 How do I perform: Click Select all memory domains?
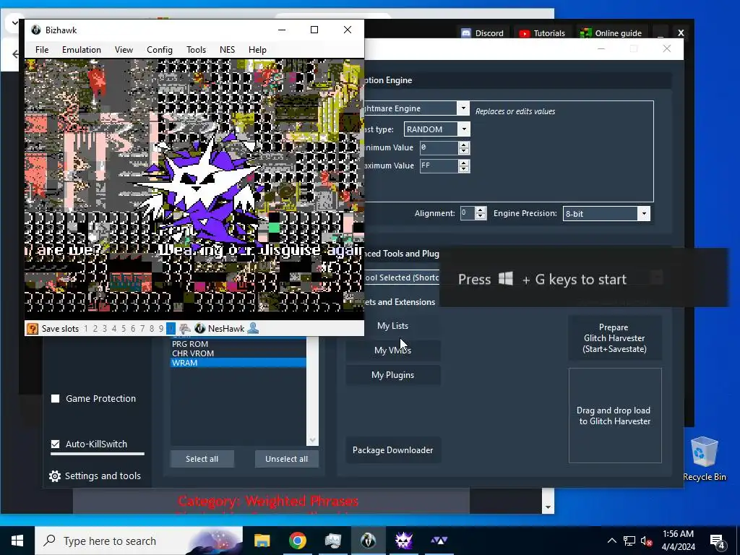click(x=202, y=459)
